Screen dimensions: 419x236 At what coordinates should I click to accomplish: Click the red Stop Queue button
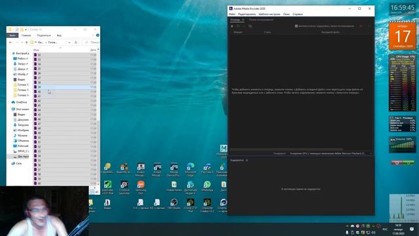tap(361, 26)
